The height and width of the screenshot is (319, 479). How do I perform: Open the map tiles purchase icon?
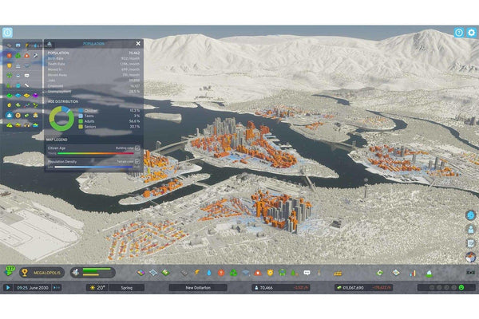click(396, 273)
